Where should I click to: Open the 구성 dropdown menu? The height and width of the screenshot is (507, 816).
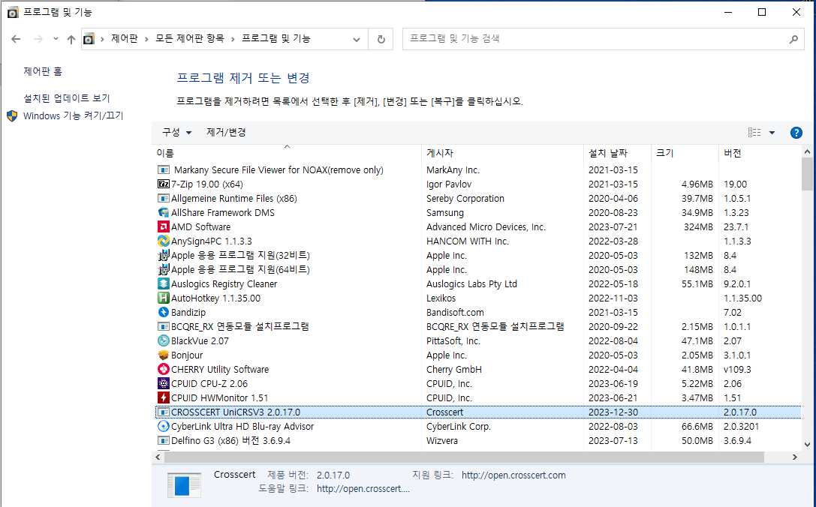pos(176,132)
